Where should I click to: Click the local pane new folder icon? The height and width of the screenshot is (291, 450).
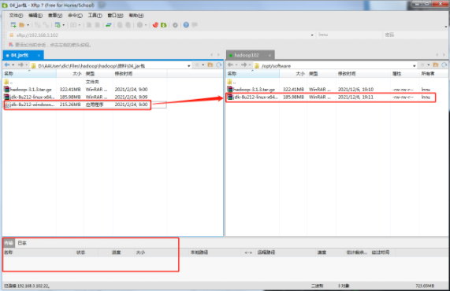210,65
